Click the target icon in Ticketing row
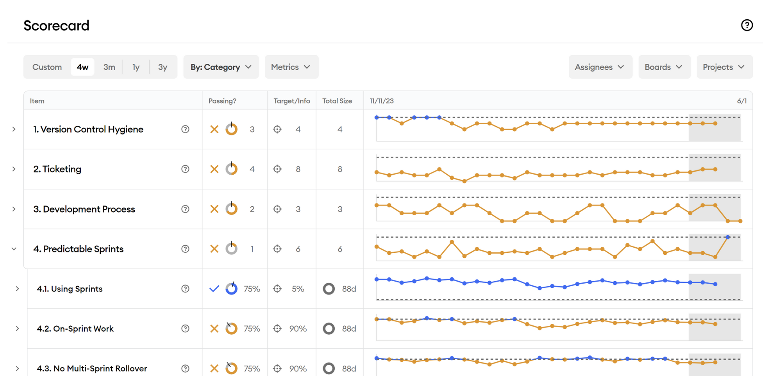The height and width of the screenshot is (376, 770). click(x=277, y=169)
